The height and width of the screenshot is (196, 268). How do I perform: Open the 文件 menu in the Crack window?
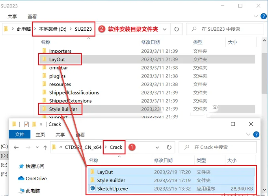20,134
